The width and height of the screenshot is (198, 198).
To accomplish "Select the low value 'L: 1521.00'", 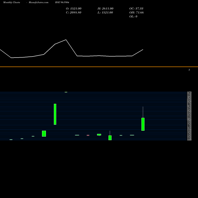I will tap(105, 13).
